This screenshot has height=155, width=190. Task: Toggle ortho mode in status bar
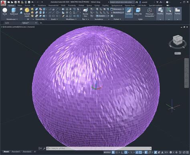[122, 152]
